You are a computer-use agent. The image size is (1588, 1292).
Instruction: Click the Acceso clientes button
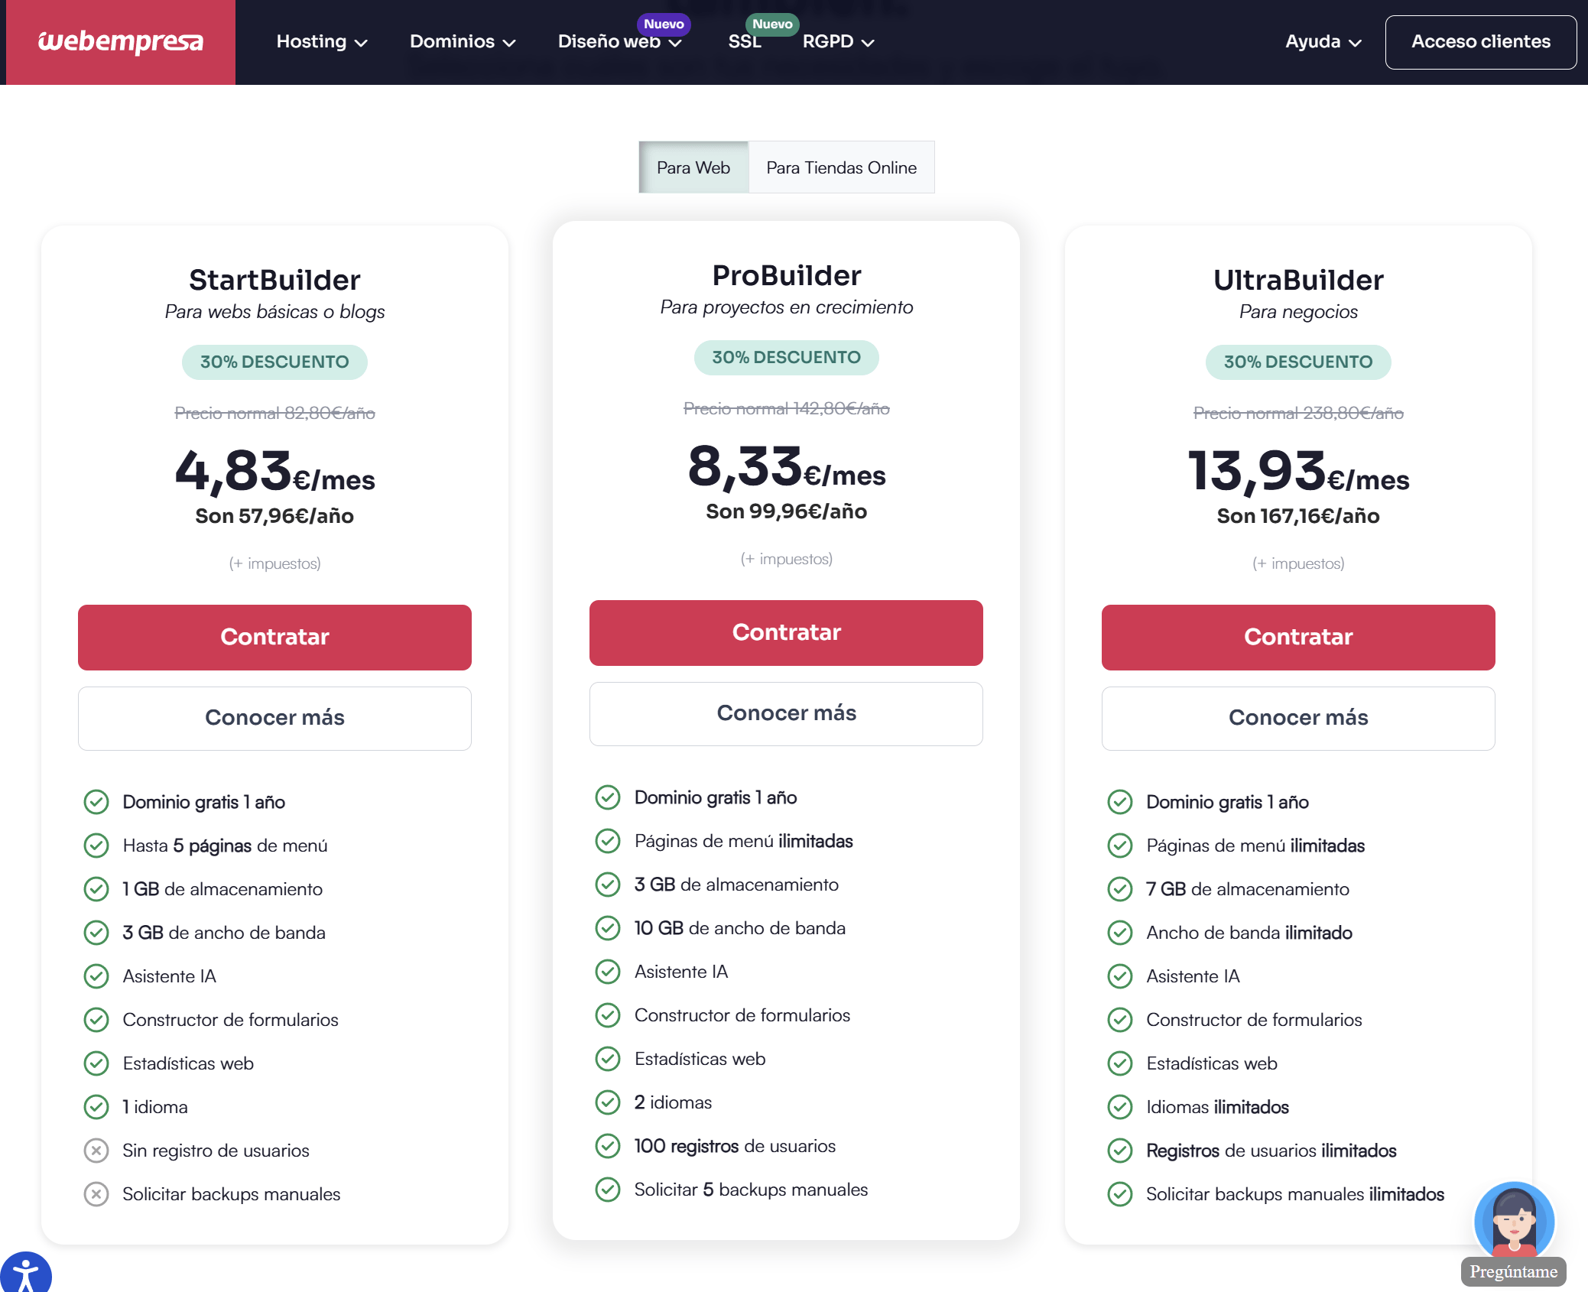click(1480, 42)
